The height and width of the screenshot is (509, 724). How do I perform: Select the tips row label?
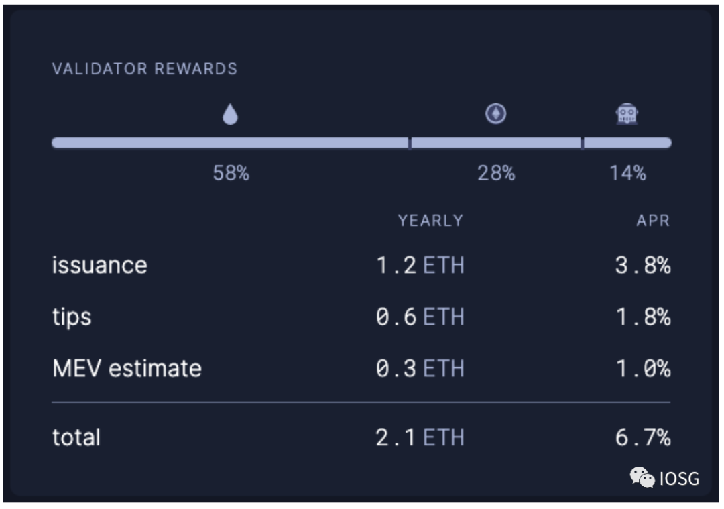[72, 317]
